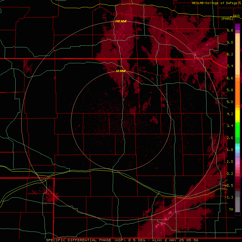The height and width of the screenshot is (242, 242).
Task: Pick the yellow segment of the color bar
Action: (237, 115)
